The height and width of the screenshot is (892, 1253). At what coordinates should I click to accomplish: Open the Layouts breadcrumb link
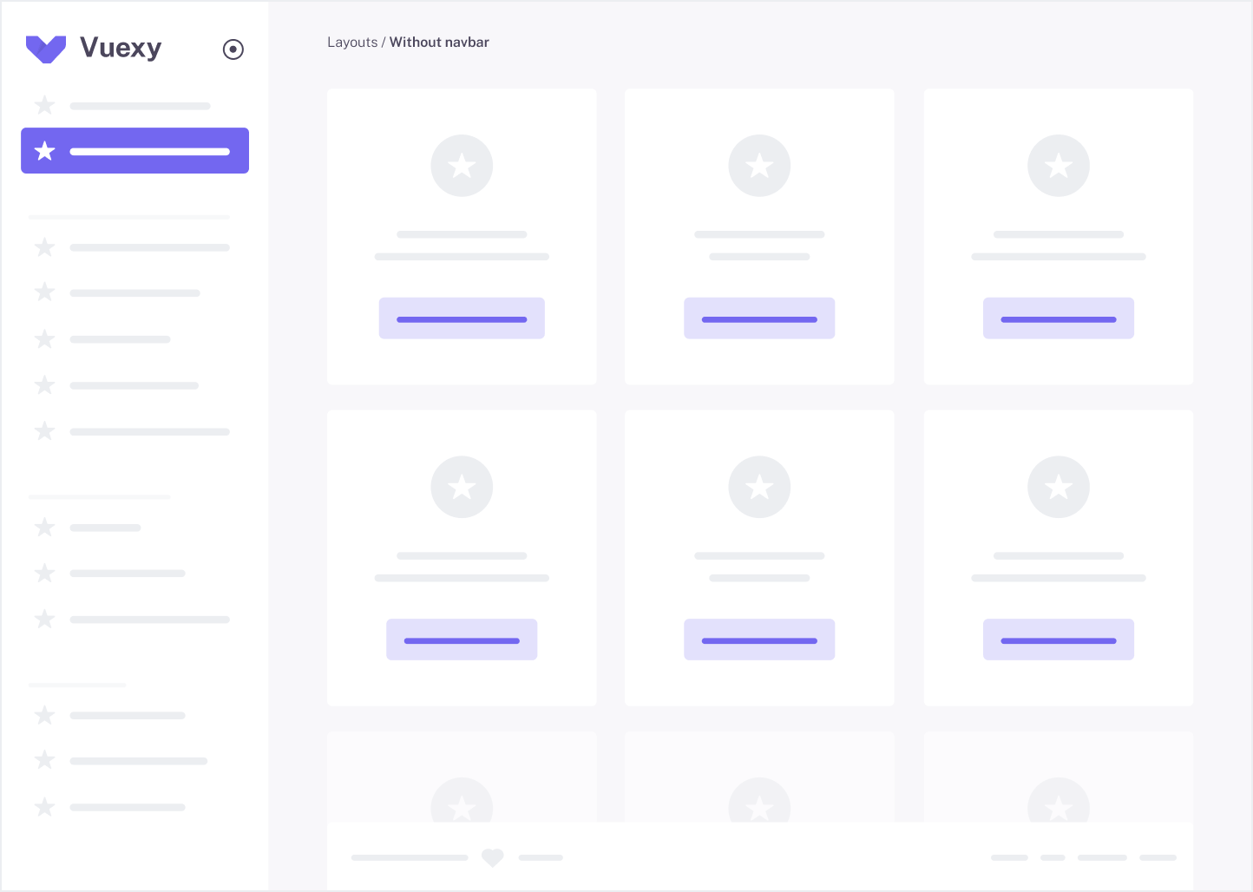[x=352, y=42]
